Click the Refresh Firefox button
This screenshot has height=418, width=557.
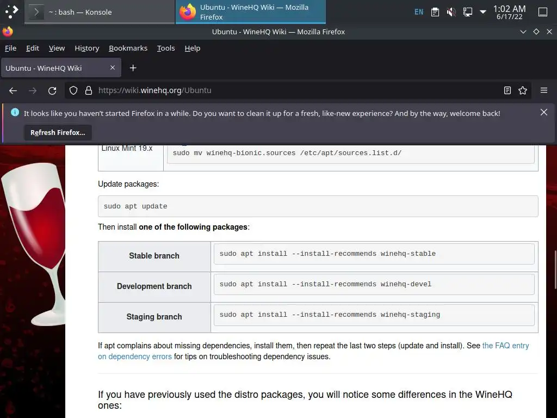pyautogui.click(x=58, y=133)
